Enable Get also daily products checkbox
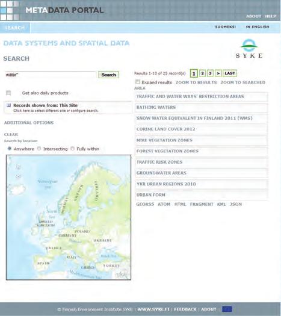The height and width of the screenshot is (316, 281). tap(8, 93)
